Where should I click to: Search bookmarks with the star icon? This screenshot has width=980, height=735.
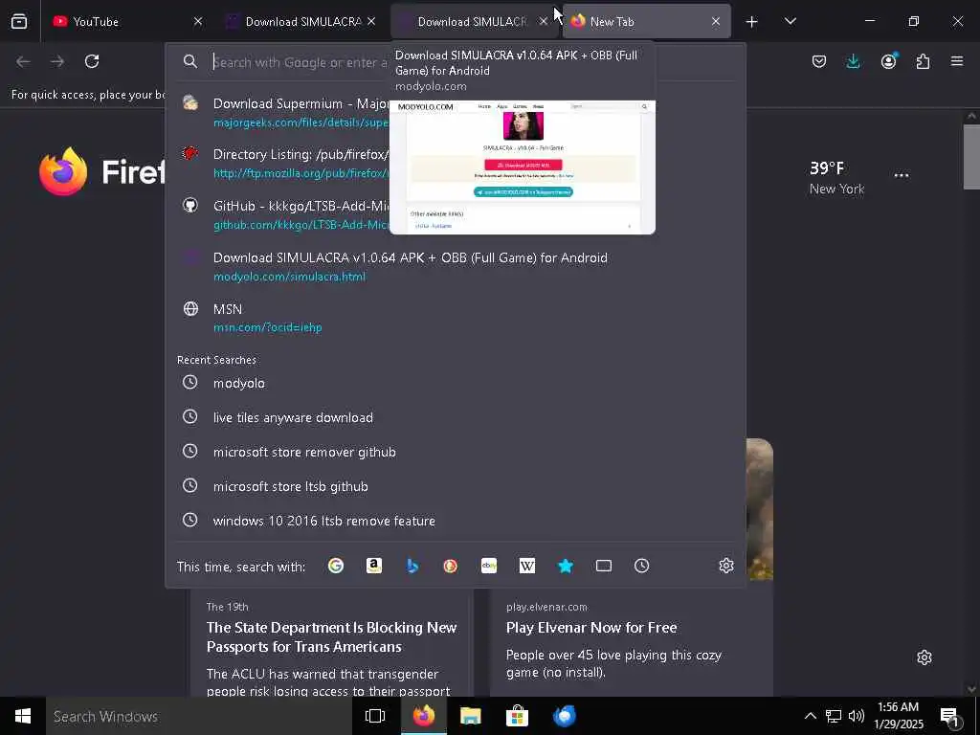[565, 566]
